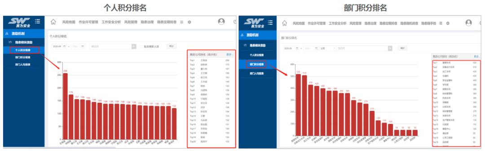Click the home icon in left window
This screenshot has width=485, height=162.
click(x=53, y=22)
